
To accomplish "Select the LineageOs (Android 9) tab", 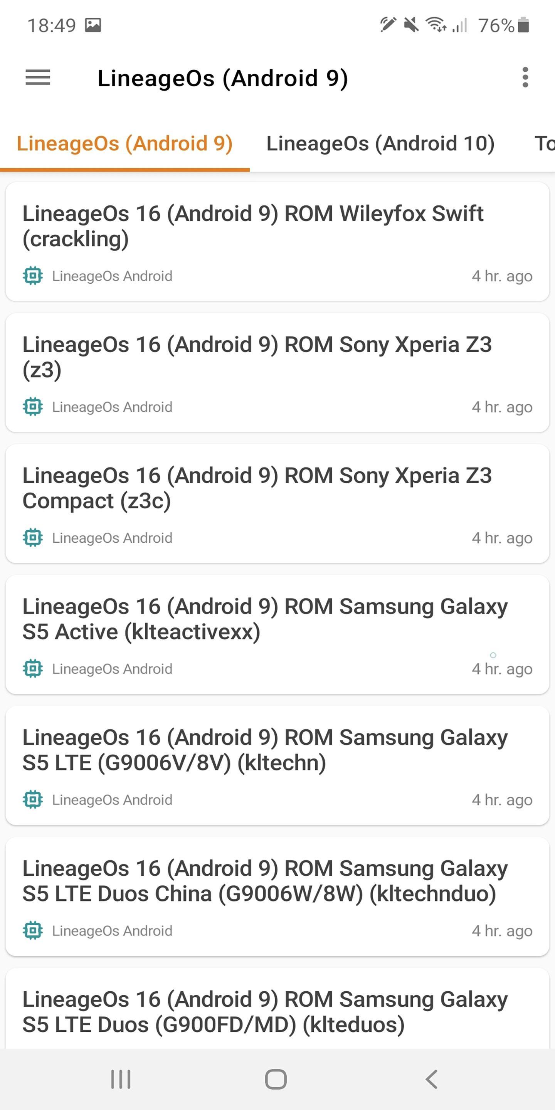I will [124, 143].
